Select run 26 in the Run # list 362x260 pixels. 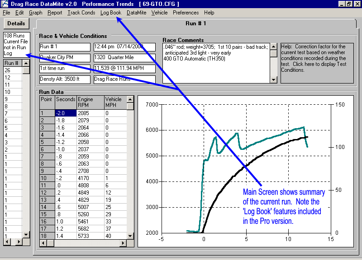click(13, 70)
